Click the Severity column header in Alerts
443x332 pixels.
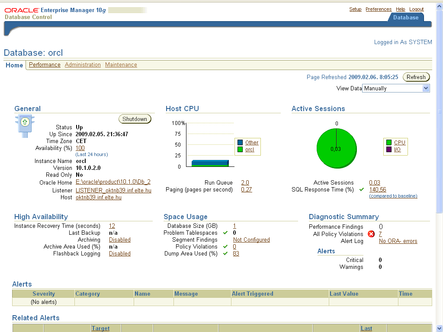point(44,294)
